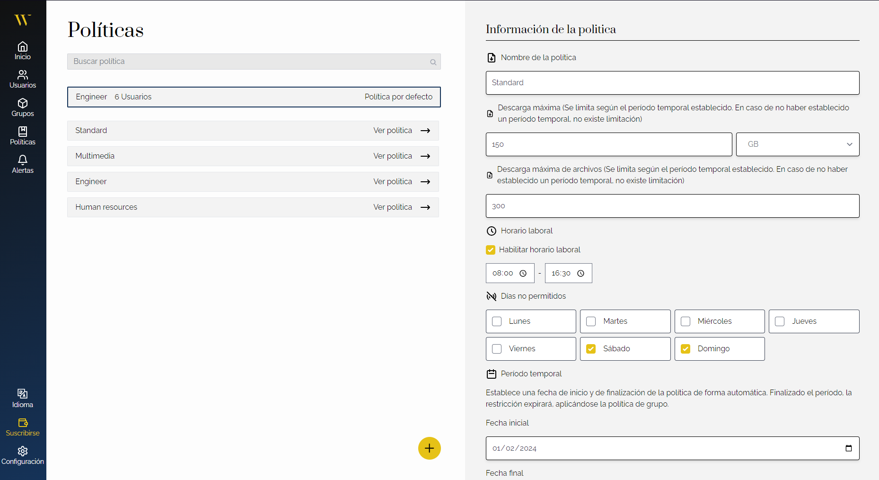879x480 pixels.
Task: Click the Suscribirse wallet icon
Action: [23, 422]
